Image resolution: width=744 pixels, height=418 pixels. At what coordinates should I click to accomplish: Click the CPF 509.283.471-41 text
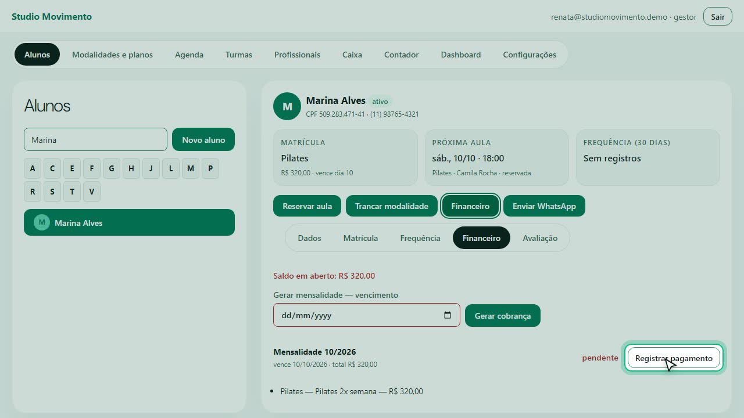(x=335, y=114)
